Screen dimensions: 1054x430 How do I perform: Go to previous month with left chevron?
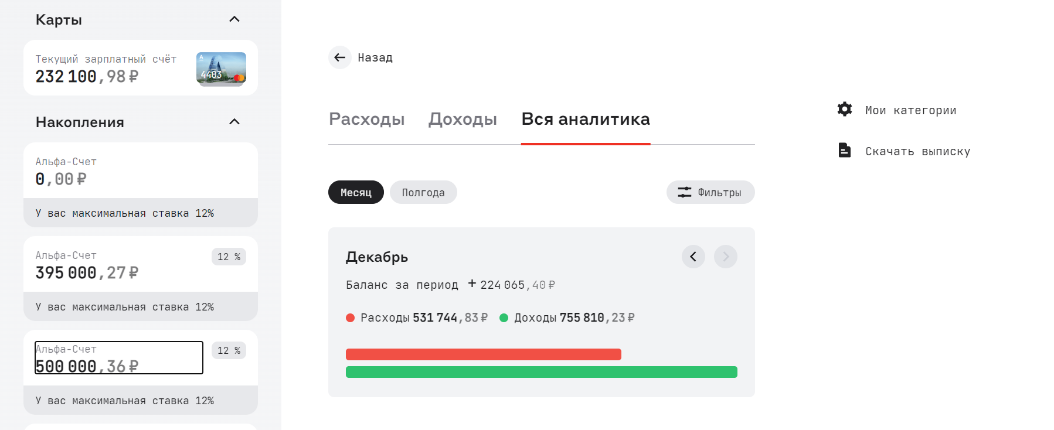[x=693, y=257]
